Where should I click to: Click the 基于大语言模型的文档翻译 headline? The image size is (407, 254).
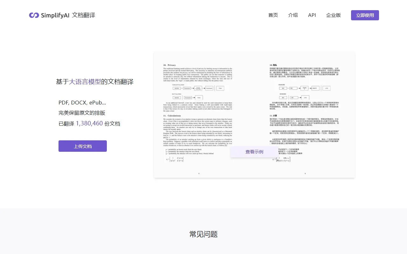pyautogui.click(x=95, y=82)
